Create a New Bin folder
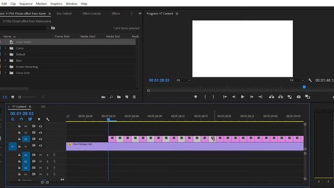334x188 pixels. tap(118, 97)
